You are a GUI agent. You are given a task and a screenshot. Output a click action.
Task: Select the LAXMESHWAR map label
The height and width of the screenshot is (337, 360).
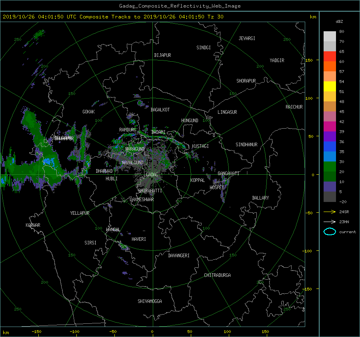pos(142,200)
